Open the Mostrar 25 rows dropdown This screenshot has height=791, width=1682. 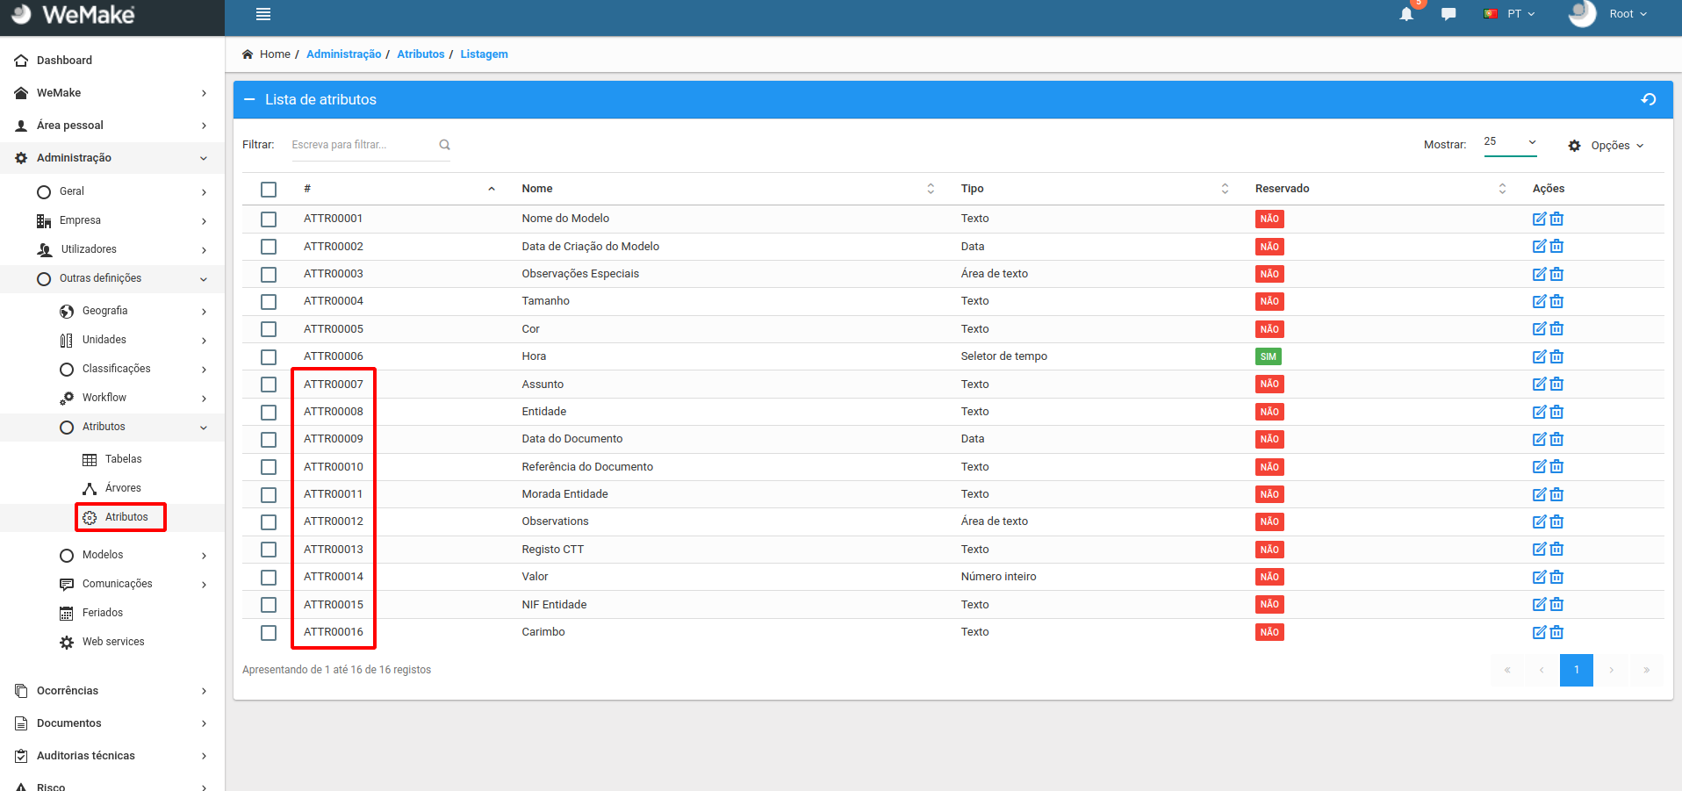point(1510,142)
